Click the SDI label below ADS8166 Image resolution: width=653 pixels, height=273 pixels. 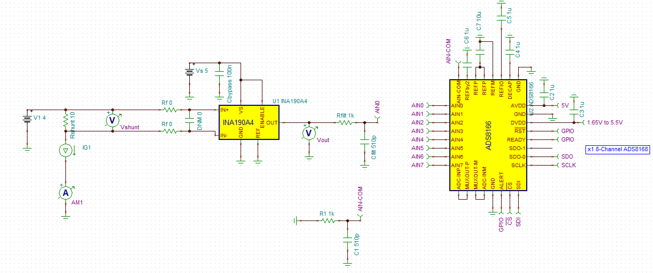[518, 222]
